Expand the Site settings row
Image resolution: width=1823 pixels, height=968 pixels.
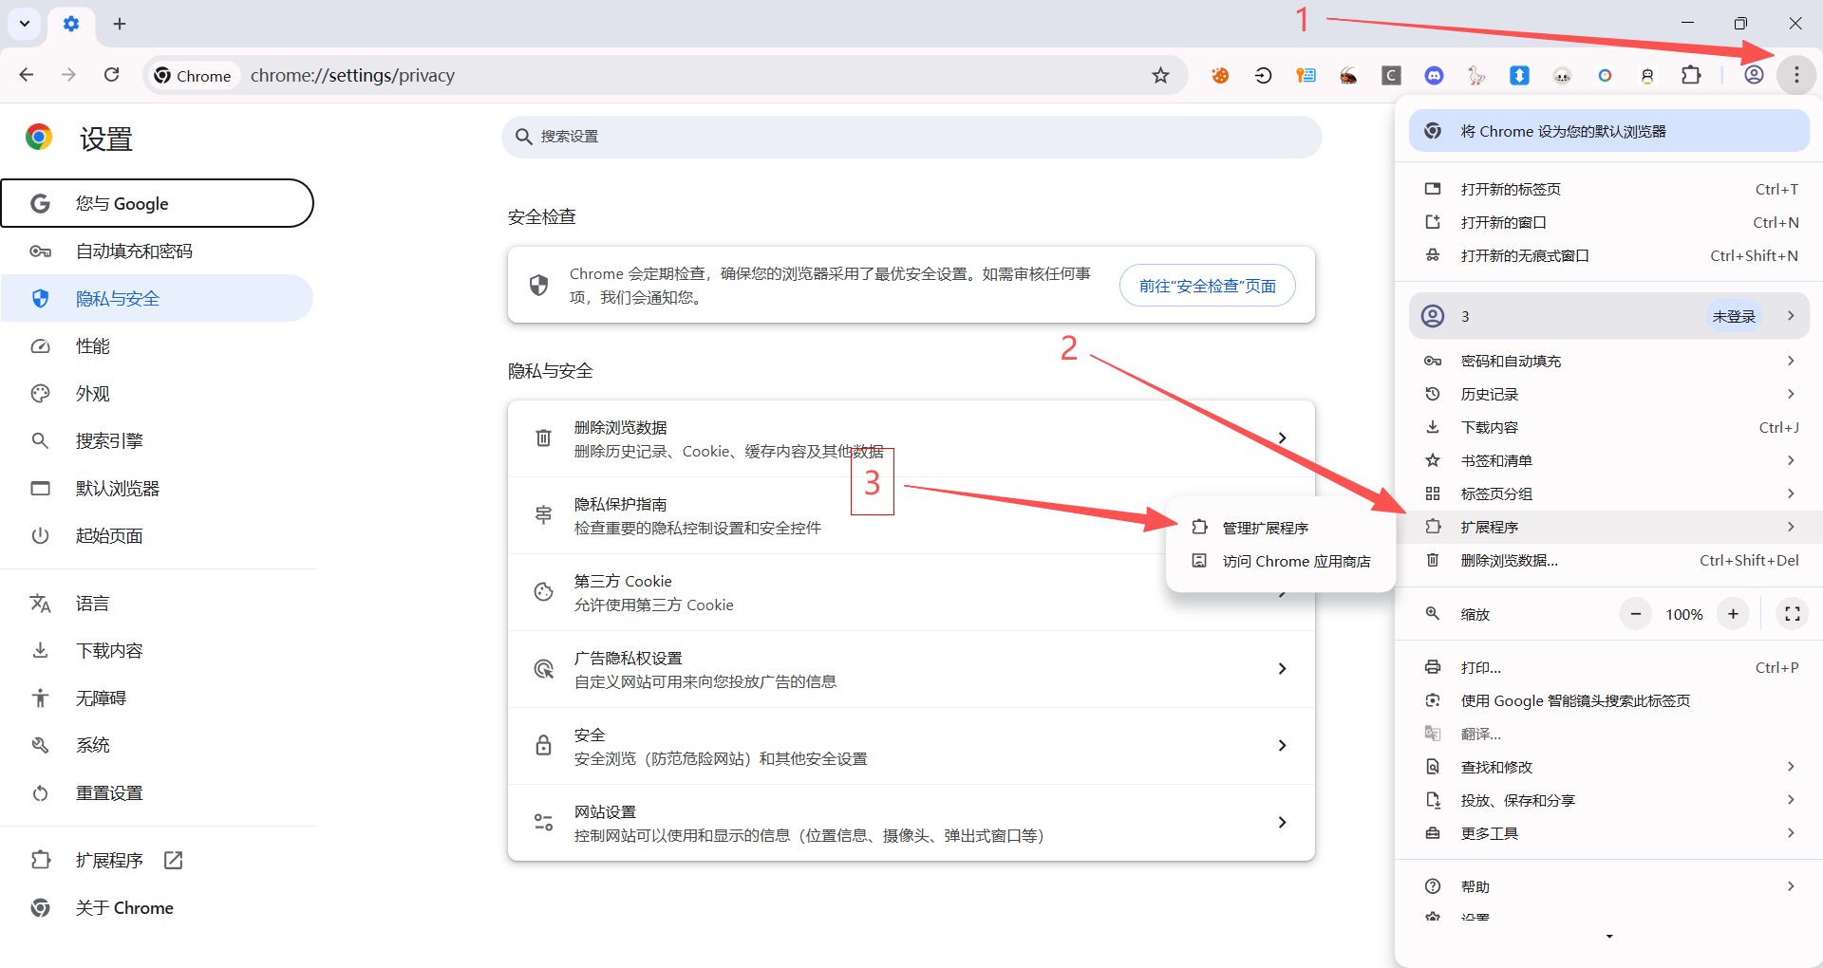[x=911, y=823]
